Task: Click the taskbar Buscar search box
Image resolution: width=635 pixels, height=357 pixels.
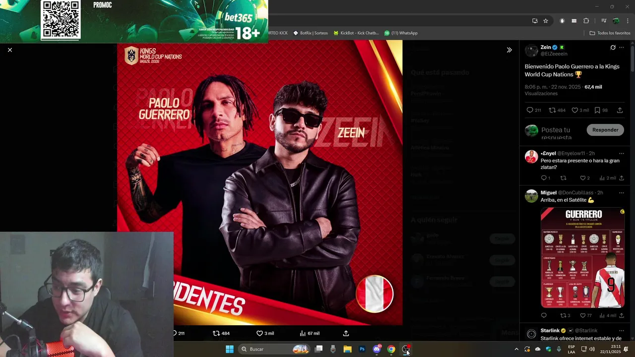Action: pos(273,349)
